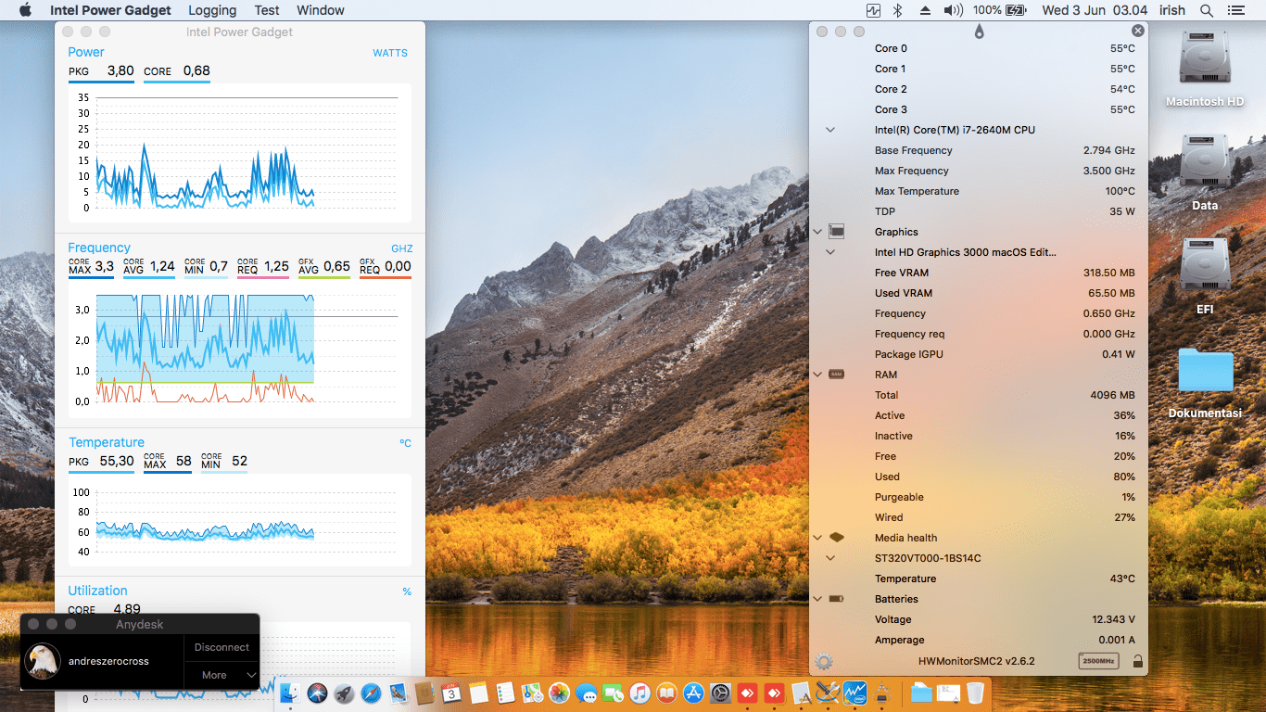The image size is (1266, 712).
Task: Select the Data drive on the desktop
Action: 1205,172
